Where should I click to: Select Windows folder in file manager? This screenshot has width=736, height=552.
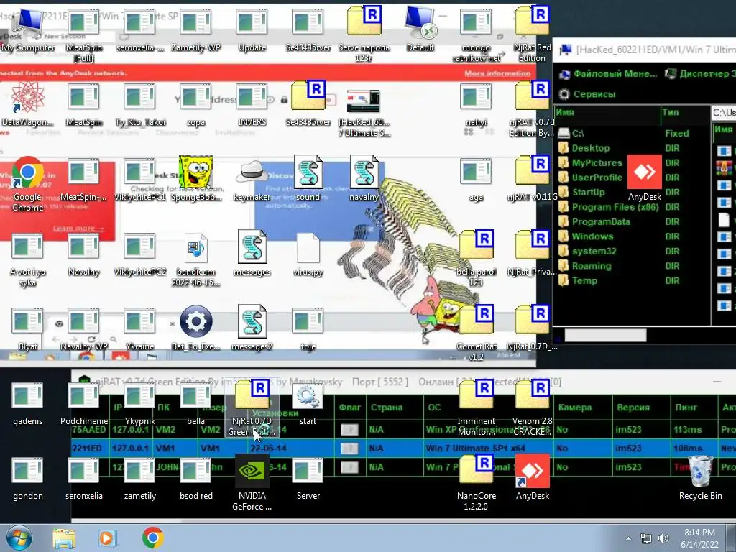tap(592, 236)
